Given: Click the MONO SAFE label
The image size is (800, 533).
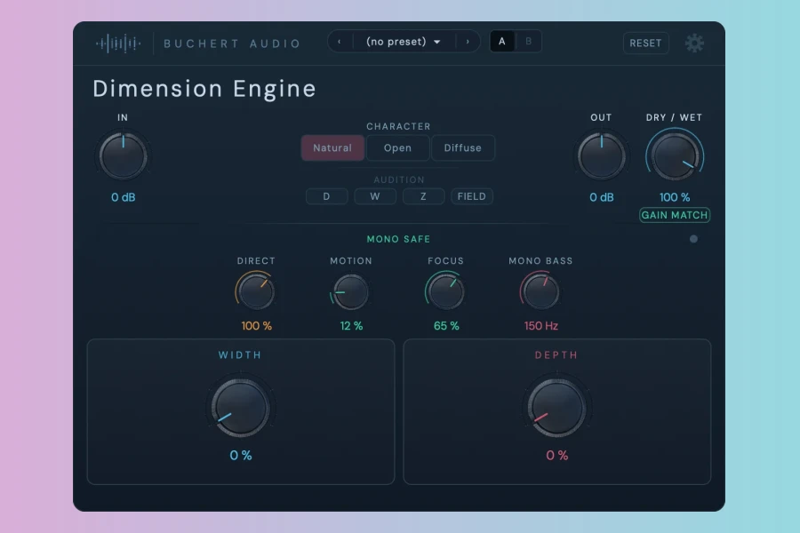Looking at the screenshot, I should pos(398,239).
